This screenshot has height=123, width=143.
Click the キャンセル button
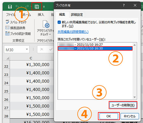[130, 116]
